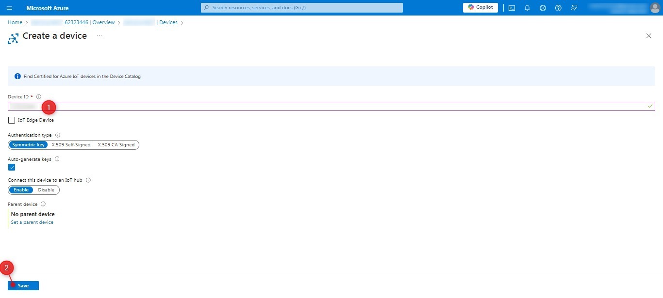
Task: Open the Azure portal hamburger menu
Action: tap(10, 8)
